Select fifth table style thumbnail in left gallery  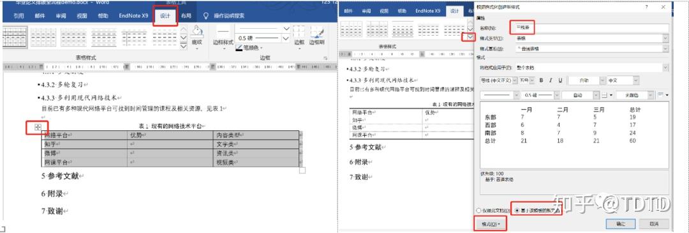pos(134,37)
